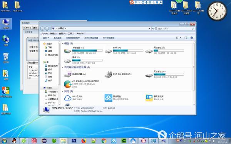Select DVD RW drive (G:) icon

[109, 74]
